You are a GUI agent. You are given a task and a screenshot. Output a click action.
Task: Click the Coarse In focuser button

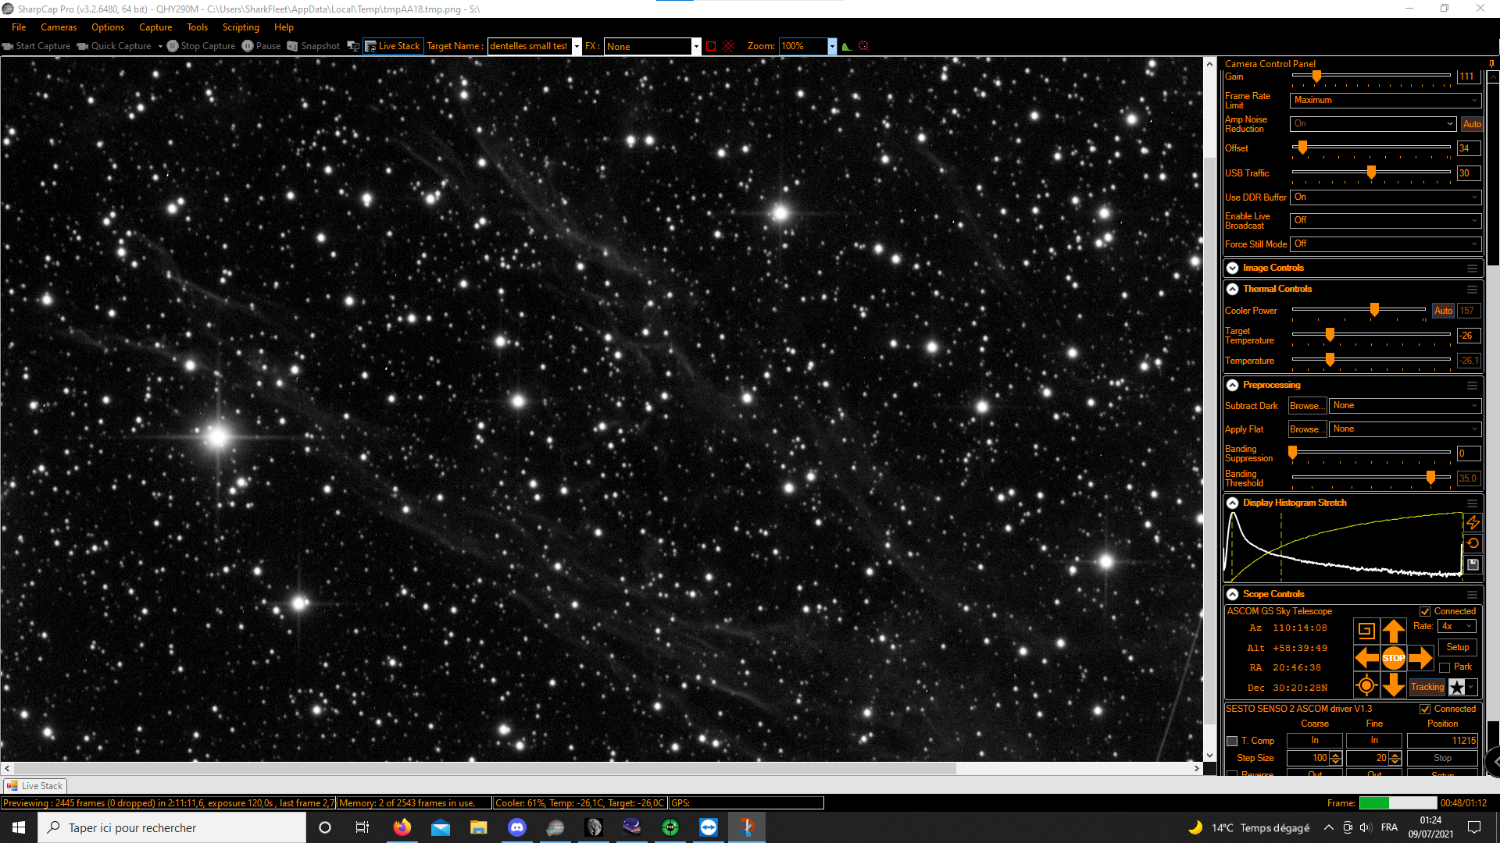1315,741
